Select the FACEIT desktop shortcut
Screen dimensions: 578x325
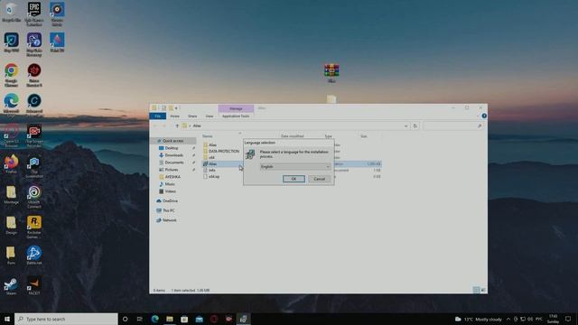34,286
